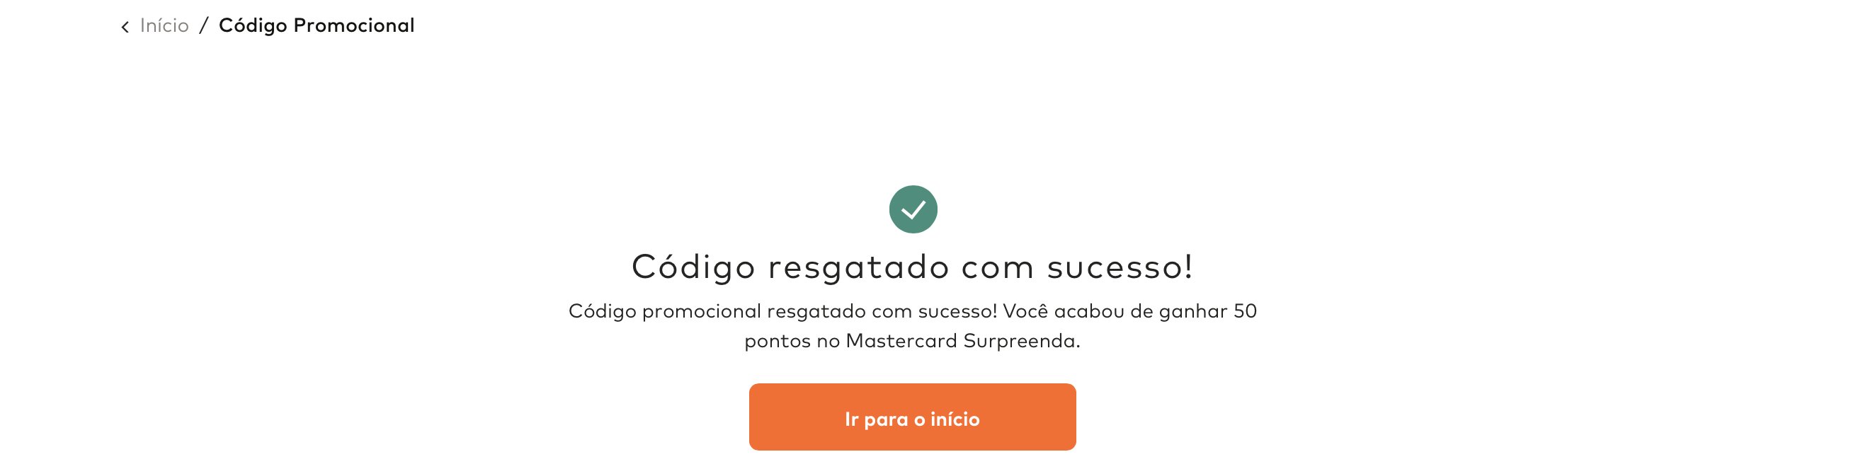Click the white tick inside the green circle
This screenshot has width=1868, height=464.
[x=913, y=210]
